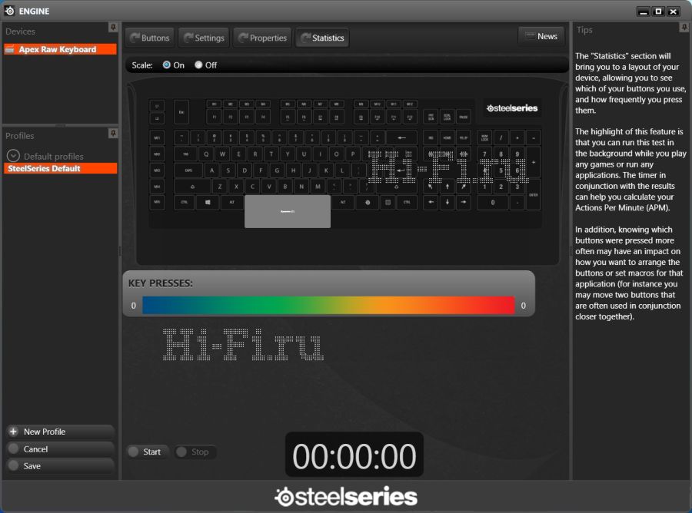
Task: Click the Esc key on keyboard layout
Action: point(181,111)
